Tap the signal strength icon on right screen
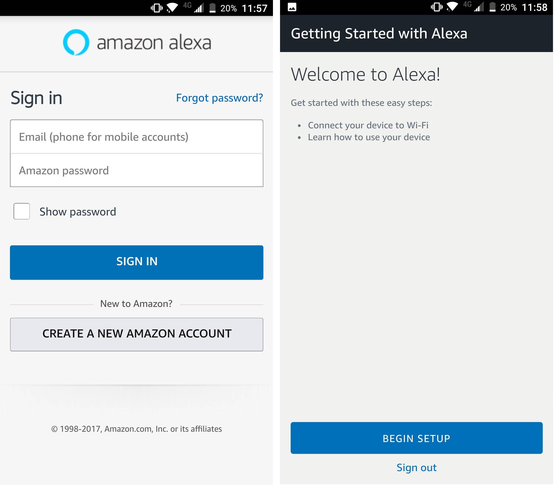 tap(478, 7)
